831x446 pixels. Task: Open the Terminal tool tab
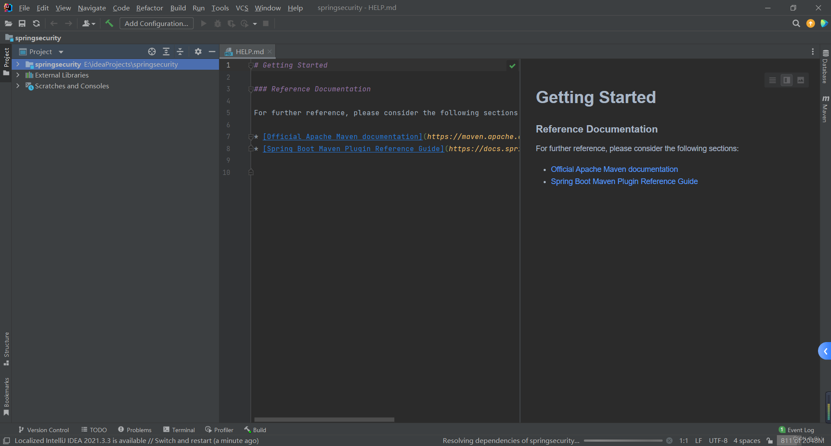pyautogui.click(x=179, y=430)
